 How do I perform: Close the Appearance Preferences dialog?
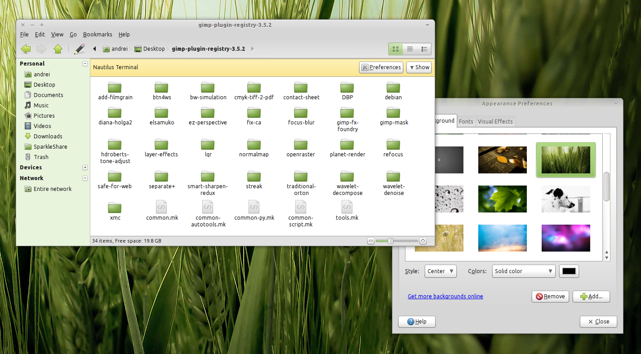[598, 322]
